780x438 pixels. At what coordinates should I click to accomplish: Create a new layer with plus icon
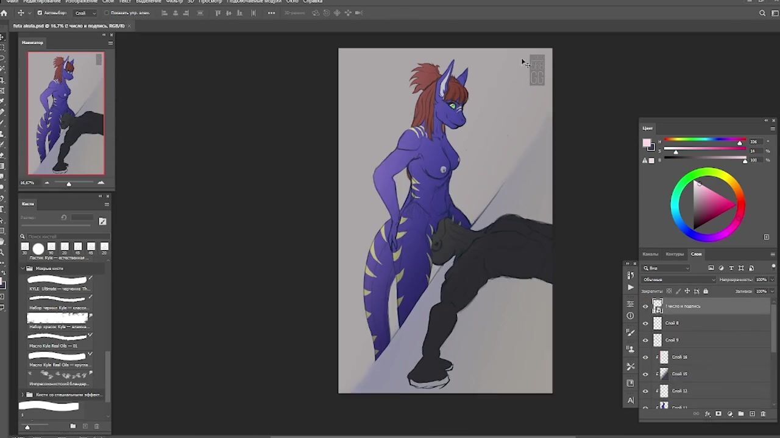752,414
